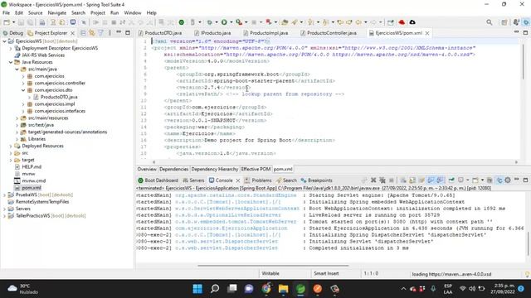Open the Run button dropdown arrow

231,22
